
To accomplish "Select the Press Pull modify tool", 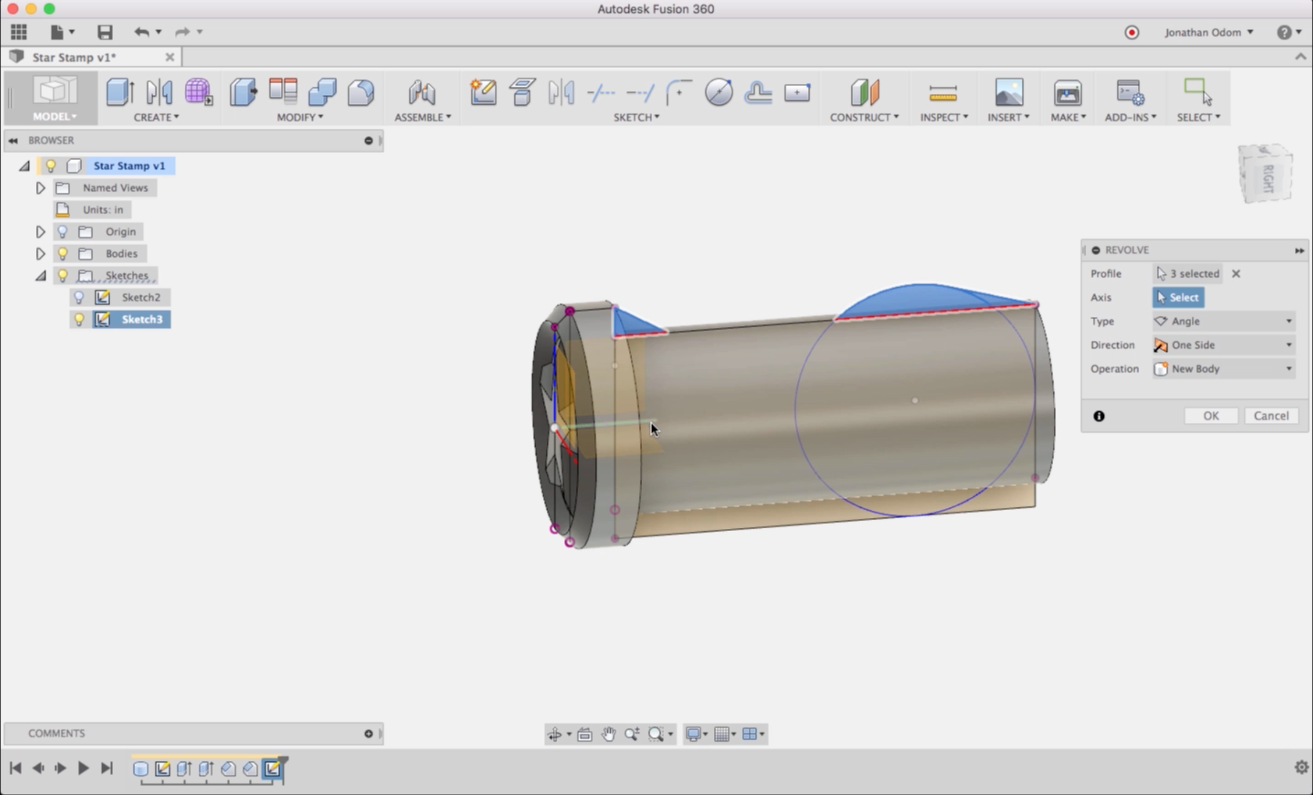I will (243, 92).
